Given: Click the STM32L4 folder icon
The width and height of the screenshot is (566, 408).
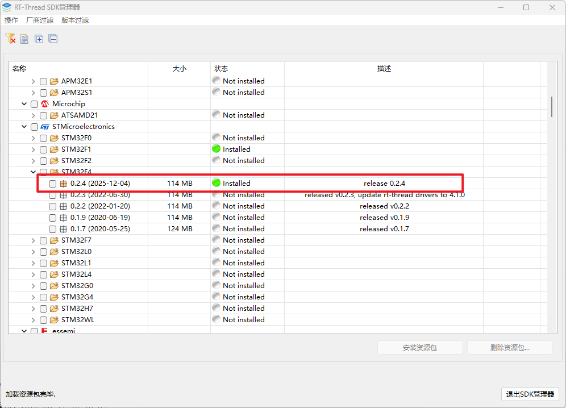Looking at the screenshot, I should click(54, 274).
